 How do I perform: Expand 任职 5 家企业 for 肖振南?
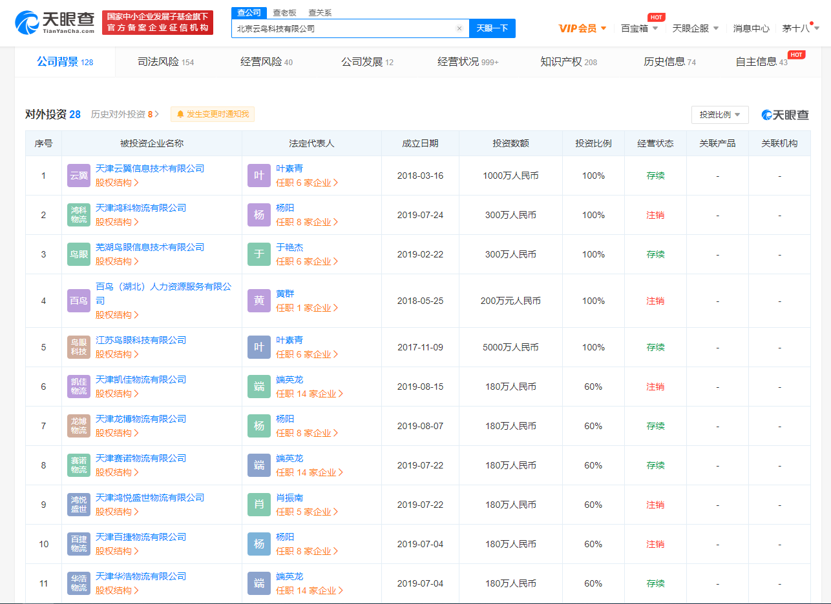[307, 512]
